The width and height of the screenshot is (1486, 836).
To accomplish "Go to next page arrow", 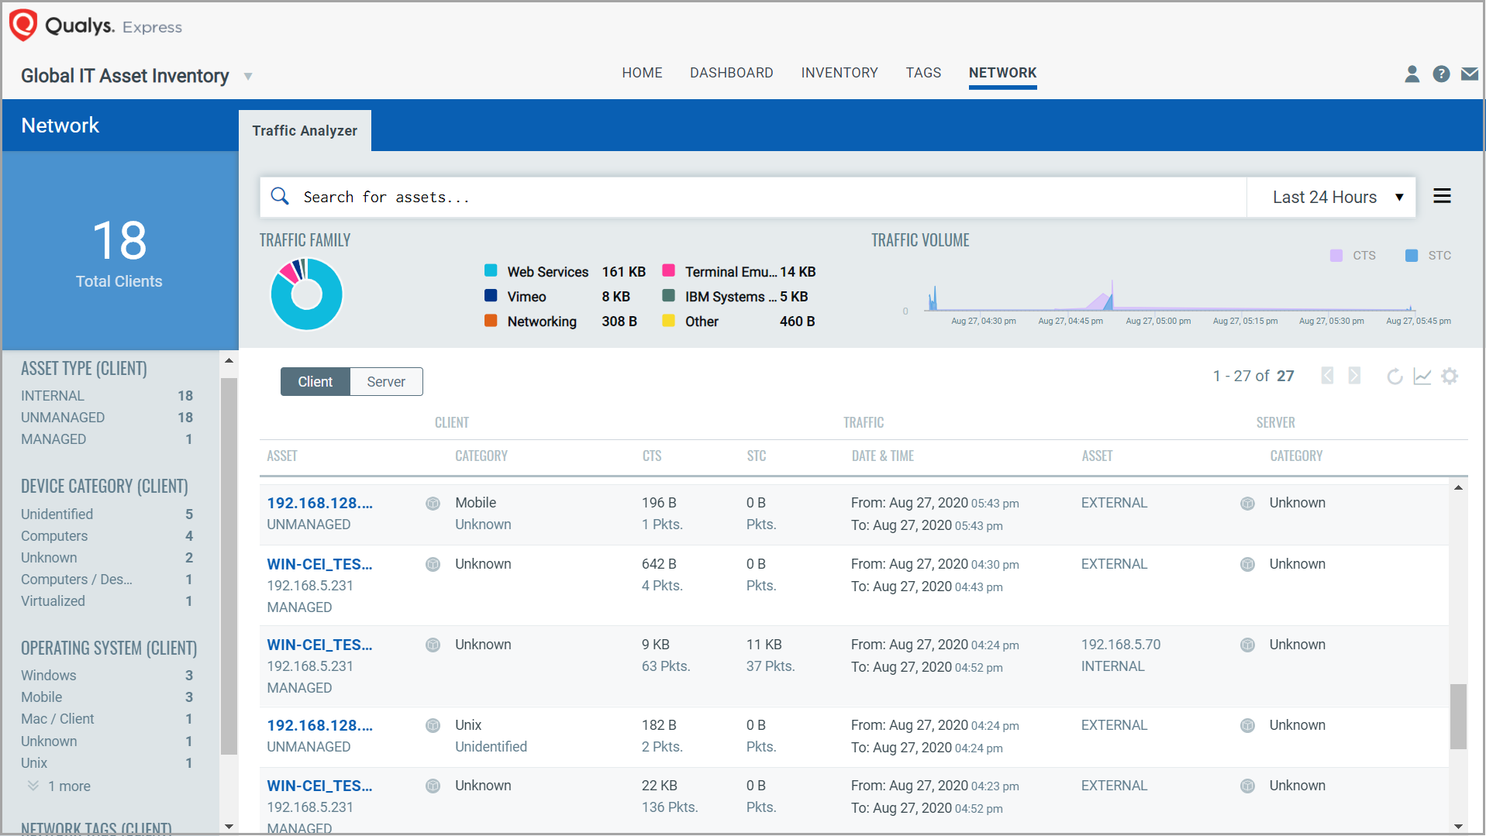I will click(1354, 376).
